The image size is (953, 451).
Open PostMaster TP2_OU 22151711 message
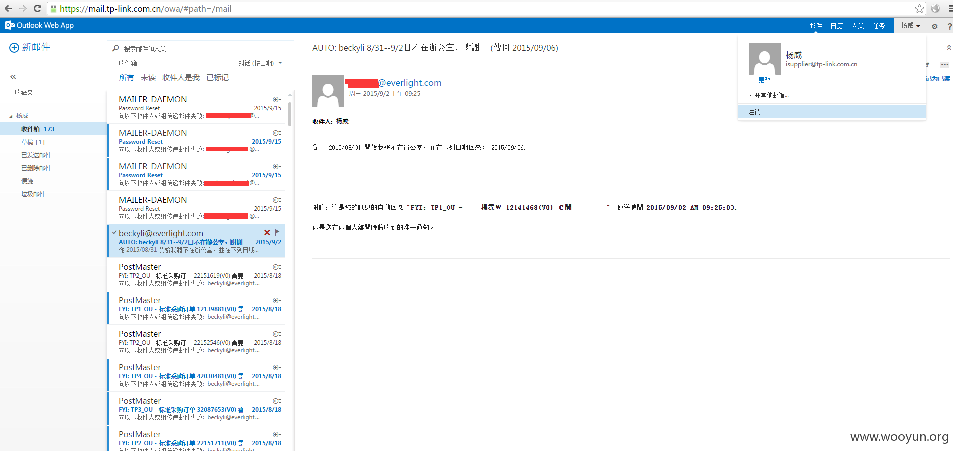pyautogui.click(x=196, y=439)
